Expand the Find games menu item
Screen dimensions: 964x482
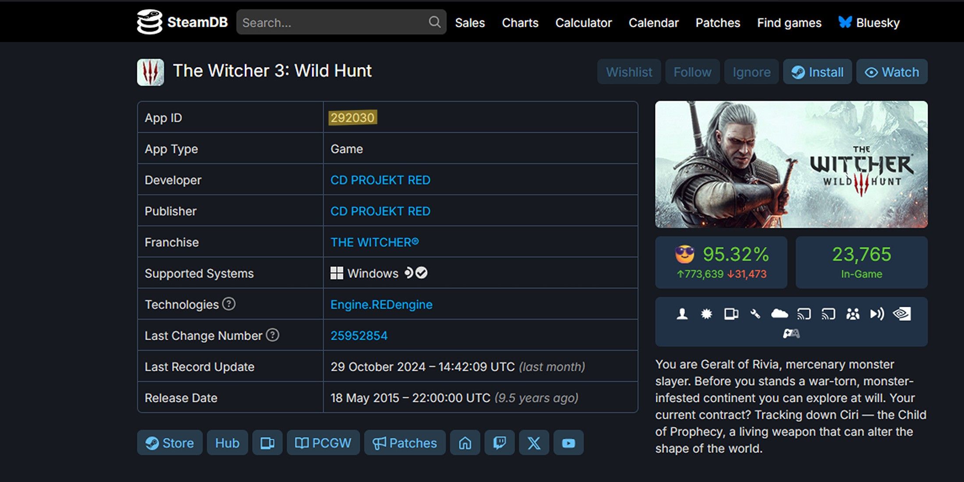[790, 22]
